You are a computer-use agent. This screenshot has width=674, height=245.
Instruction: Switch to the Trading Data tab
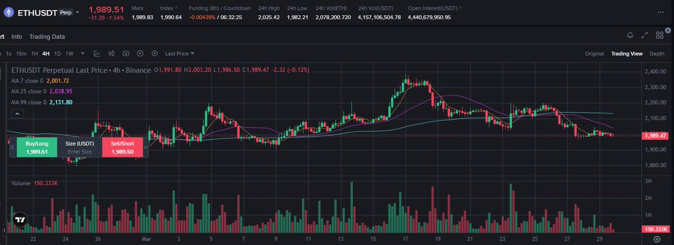47,36
